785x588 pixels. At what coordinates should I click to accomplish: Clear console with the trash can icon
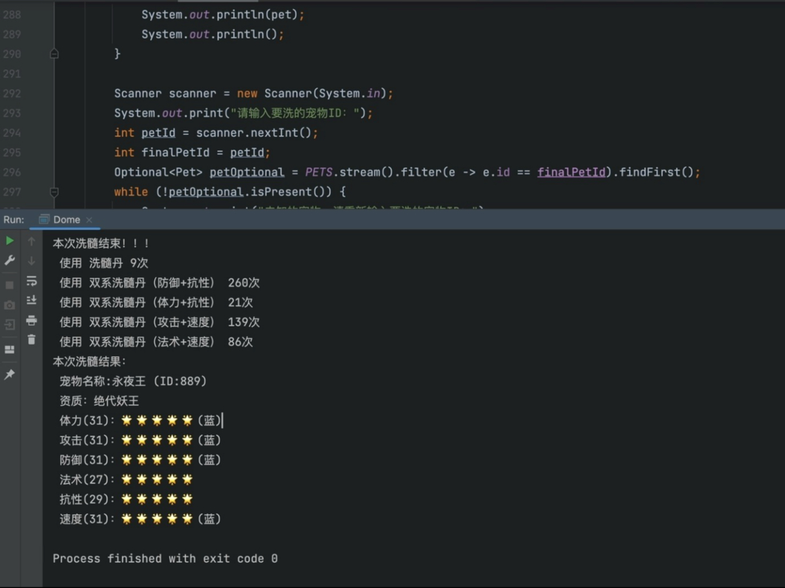tap(31, 339)
